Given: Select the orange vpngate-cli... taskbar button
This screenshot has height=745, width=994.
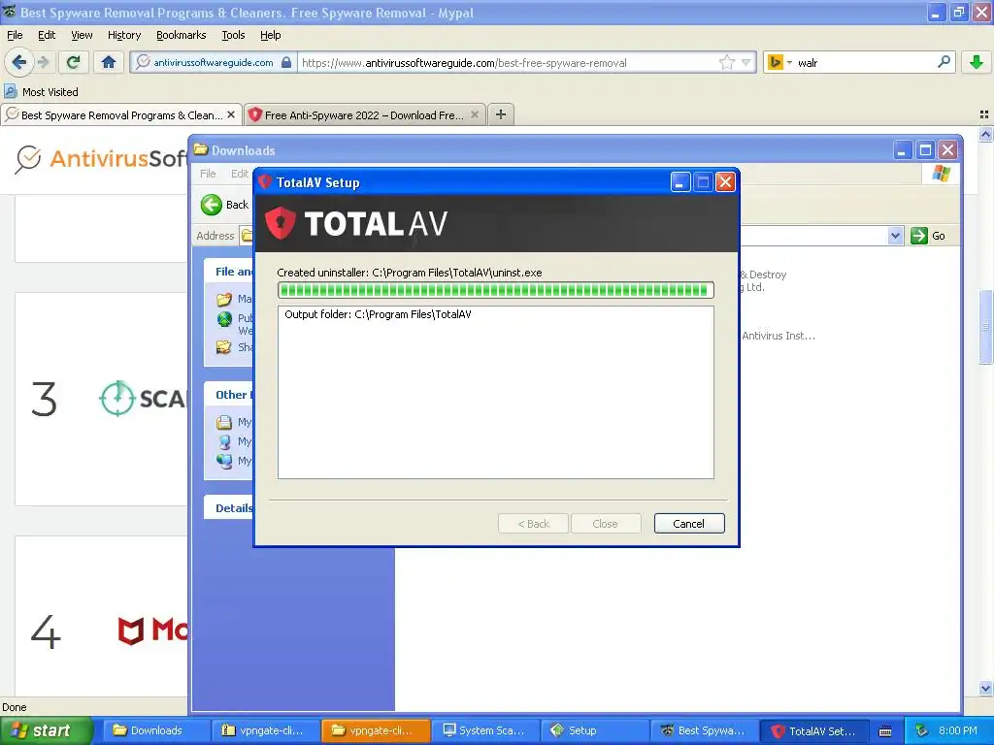Looking at the screenshot, I should [x=376, y=730].
